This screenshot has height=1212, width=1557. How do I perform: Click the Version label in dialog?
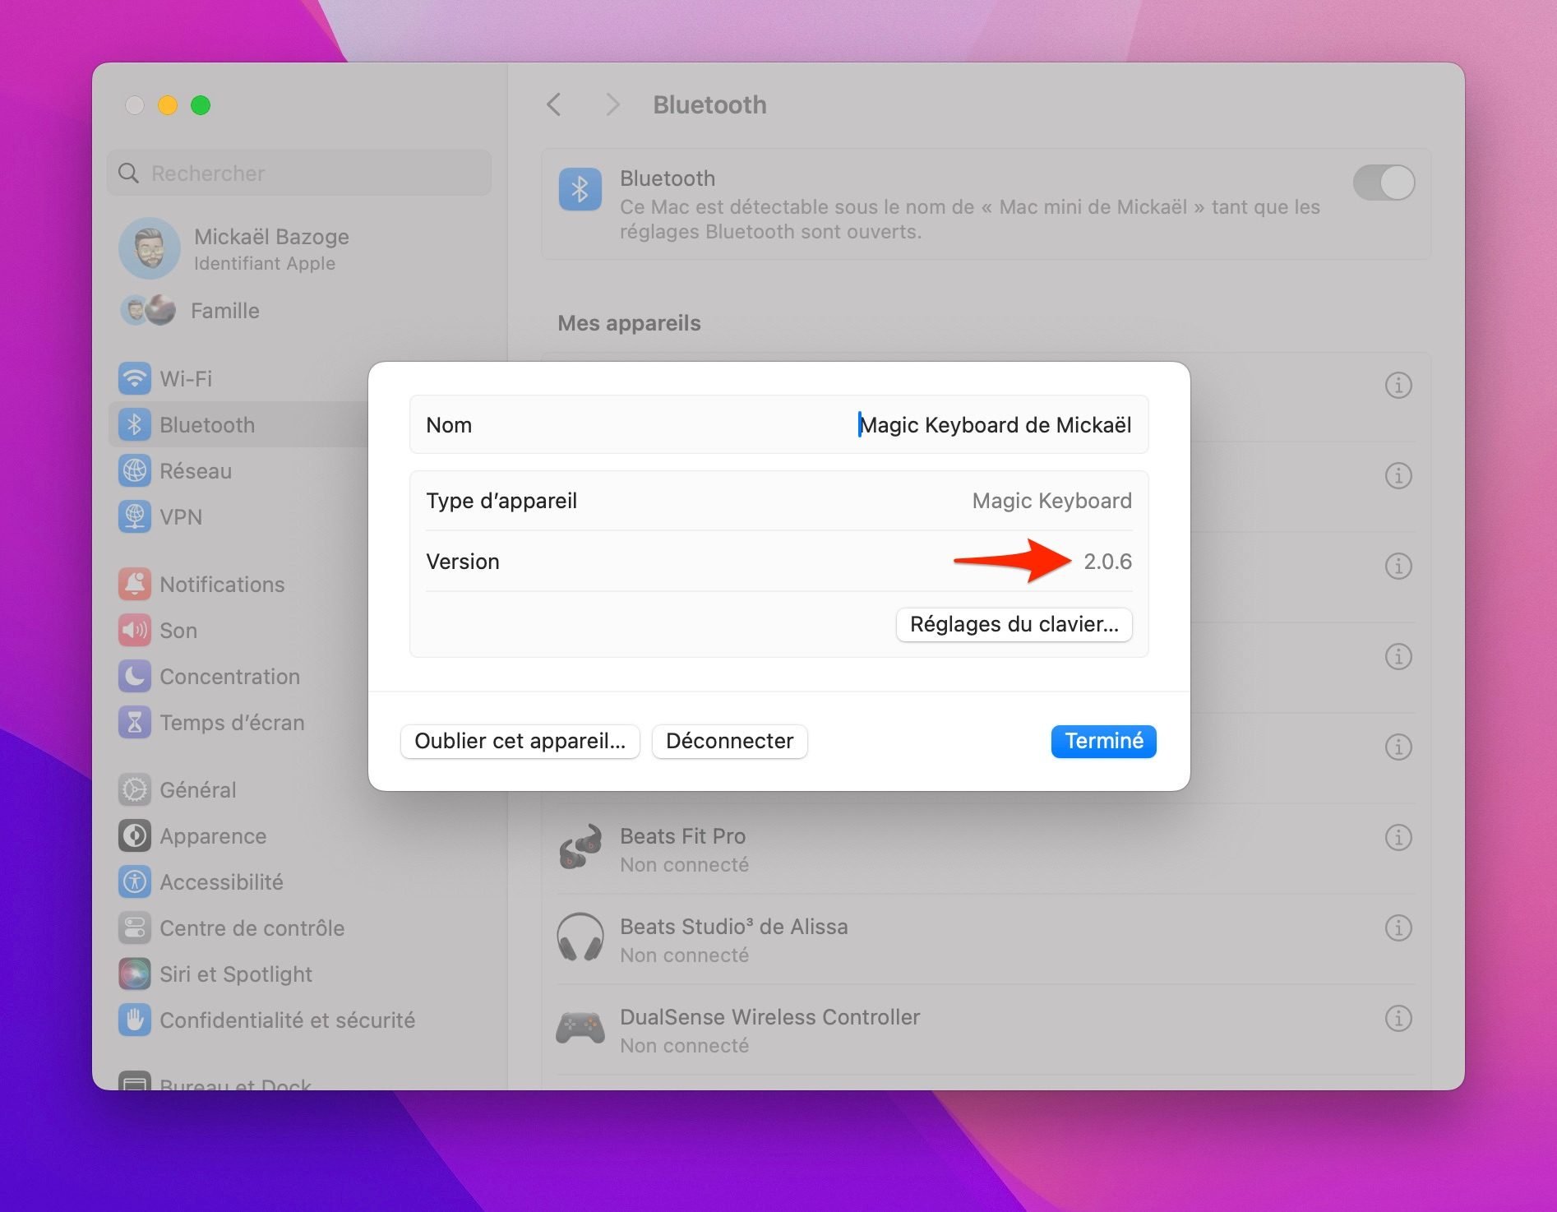[463, 562]
